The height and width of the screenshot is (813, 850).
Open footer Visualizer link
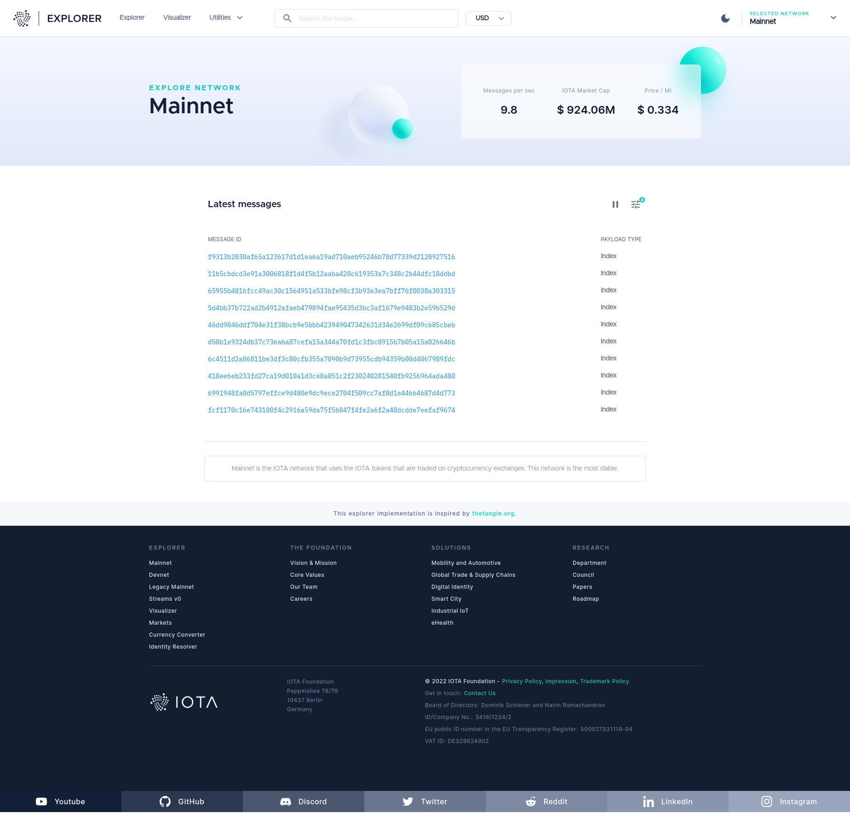[163, 611]
